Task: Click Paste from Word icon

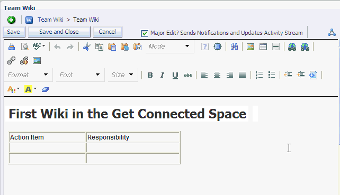Action: coord(138,47)
